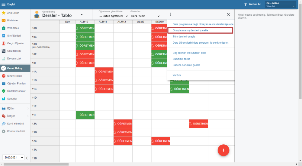
Task: Open the Kayıt Yönetimi pencil icon
Action: click(3, 124)
